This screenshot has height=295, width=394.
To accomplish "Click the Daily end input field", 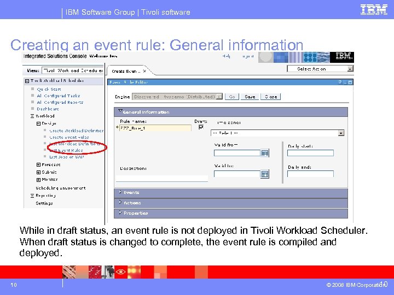I will click(310, 174).
